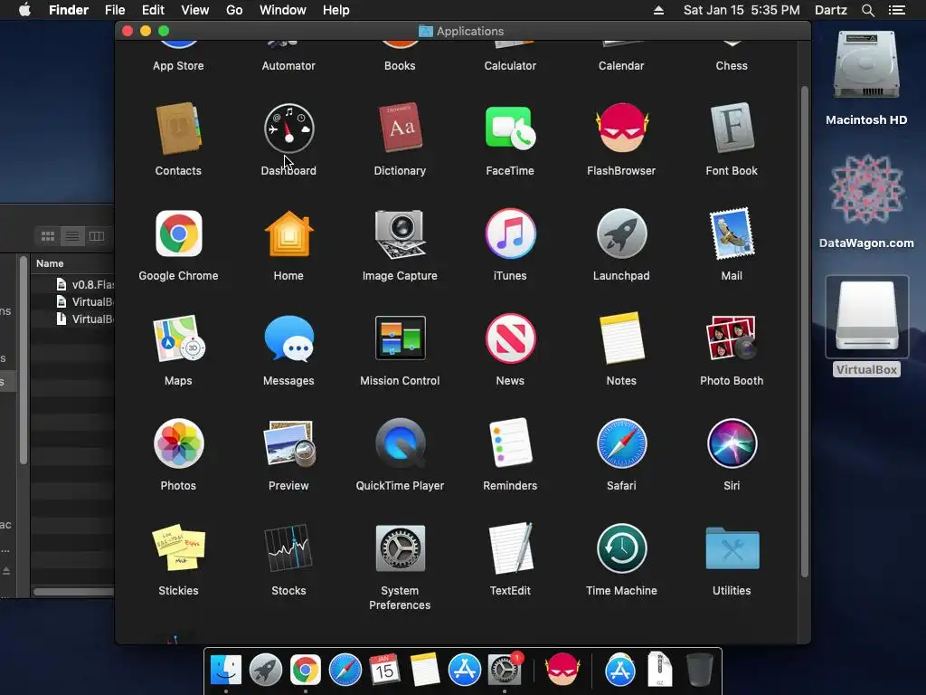Open System Preferences in the Dock

[504, 671]
